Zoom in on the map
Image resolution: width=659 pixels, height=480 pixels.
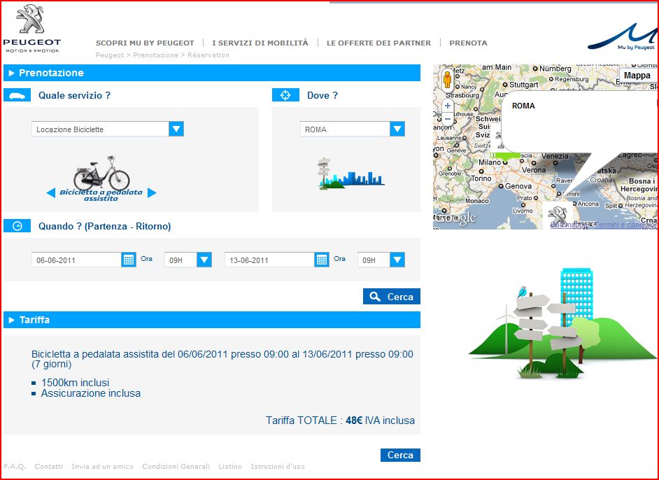click(448, 106)
